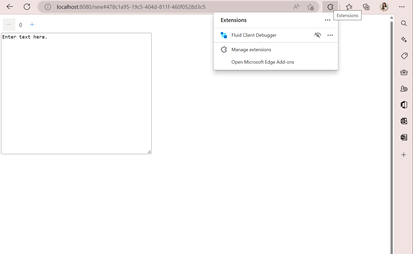The image size is (413, 254).
Task: Reload the page with the refresh icon
Action: coord(27,7)
